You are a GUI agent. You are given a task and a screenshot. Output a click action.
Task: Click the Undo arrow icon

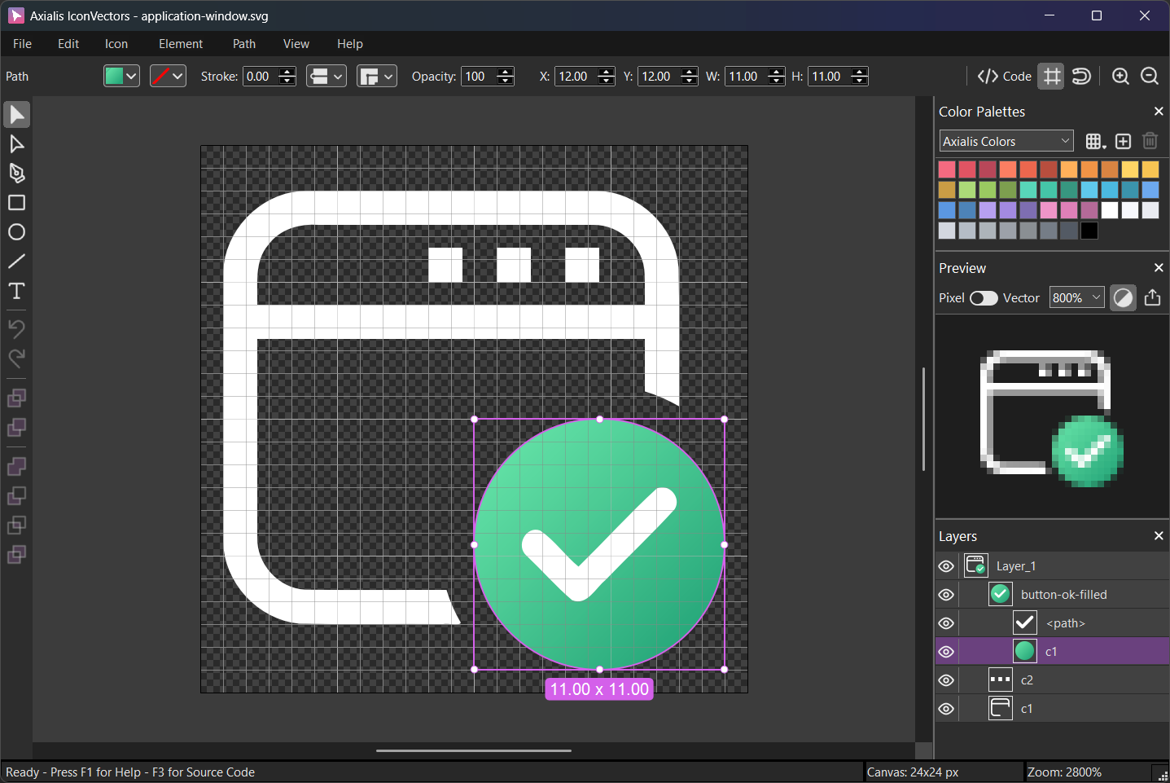coord(16,328)
